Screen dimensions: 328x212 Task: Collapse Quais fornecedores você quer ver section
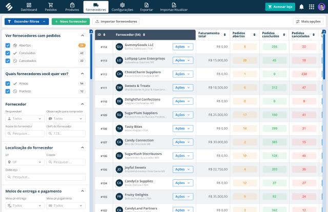pos(83,74)
